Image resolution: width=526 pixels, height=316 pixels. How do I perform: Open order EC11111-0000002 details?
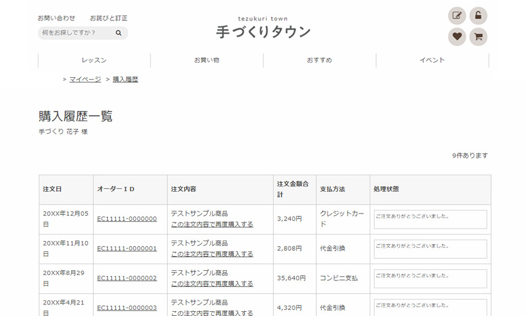127,278
